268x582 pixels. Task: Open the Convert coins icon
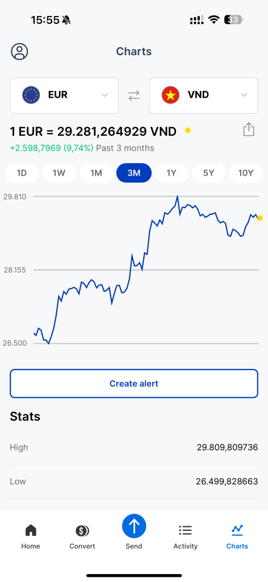pyautogui.click(x=82, y=531)
